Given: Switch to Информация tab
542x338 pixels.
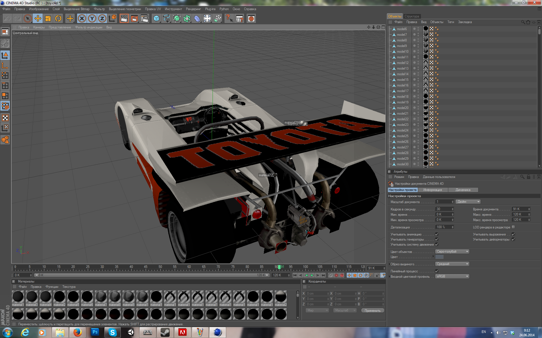Looking at the screenshot, I should (432, 190).
